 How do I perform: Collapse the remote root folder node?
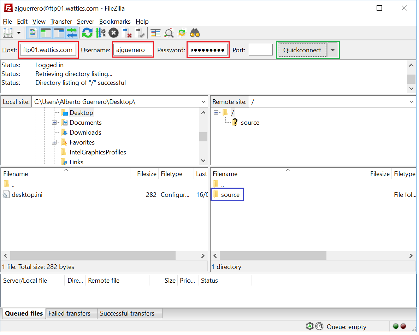coord(216,113)
